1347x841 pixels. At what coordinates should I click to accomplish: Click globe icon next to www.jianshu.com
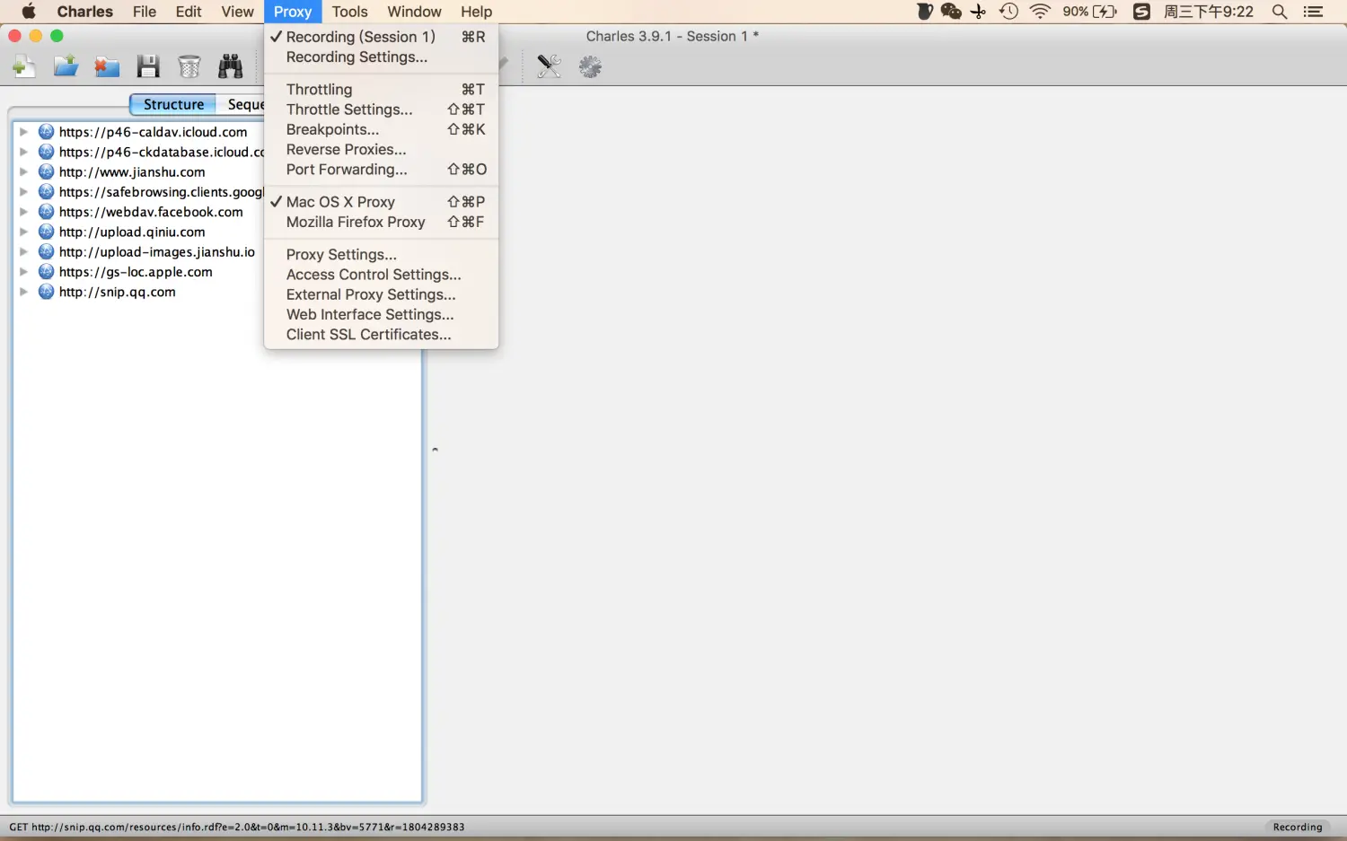(x=47, y=171)
